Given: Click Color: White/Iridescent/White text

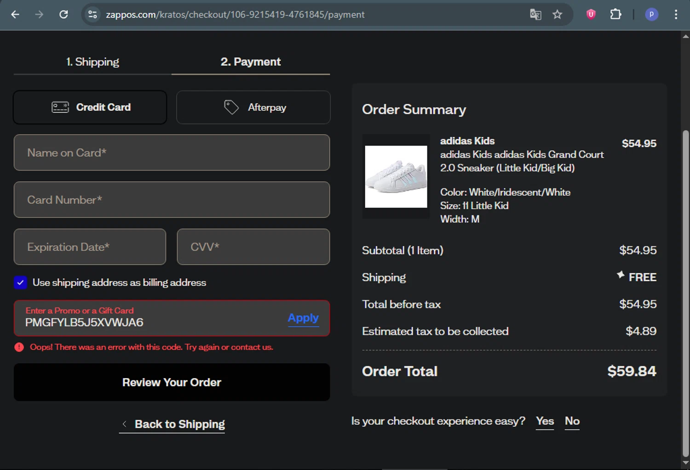Looking at the screenshot, I should click(x=505, y=192).
